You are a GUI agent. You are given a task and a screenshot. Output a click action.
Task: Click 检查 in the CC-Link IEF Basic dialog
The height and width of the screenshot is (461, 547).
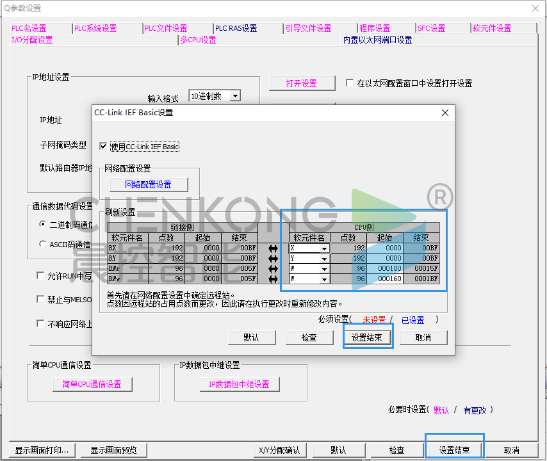tap(309, 337)
